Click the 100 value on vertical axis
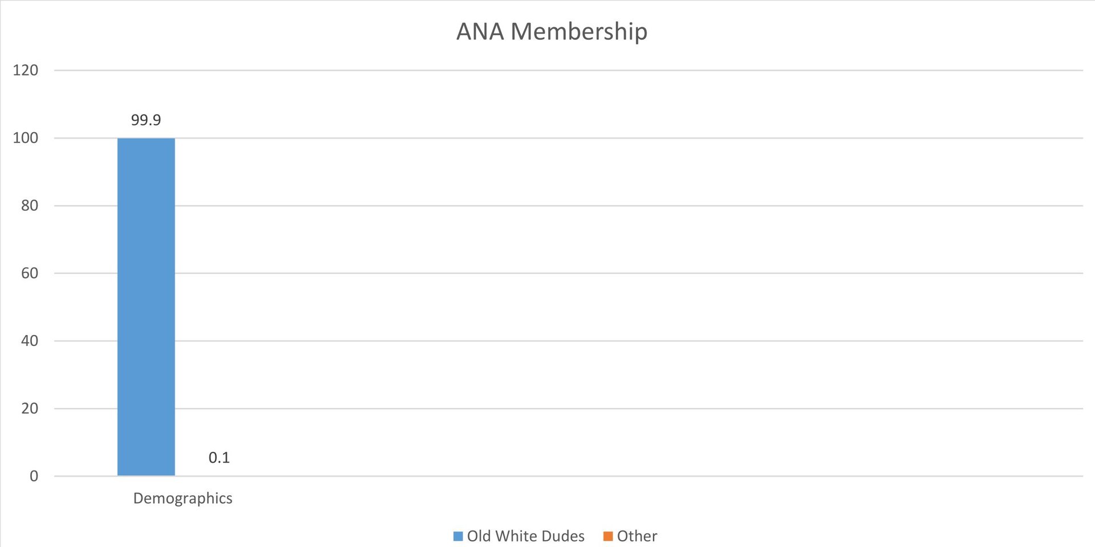Image resolution: width=1095 pixels, height=547 pixels. tap(26, 138)
